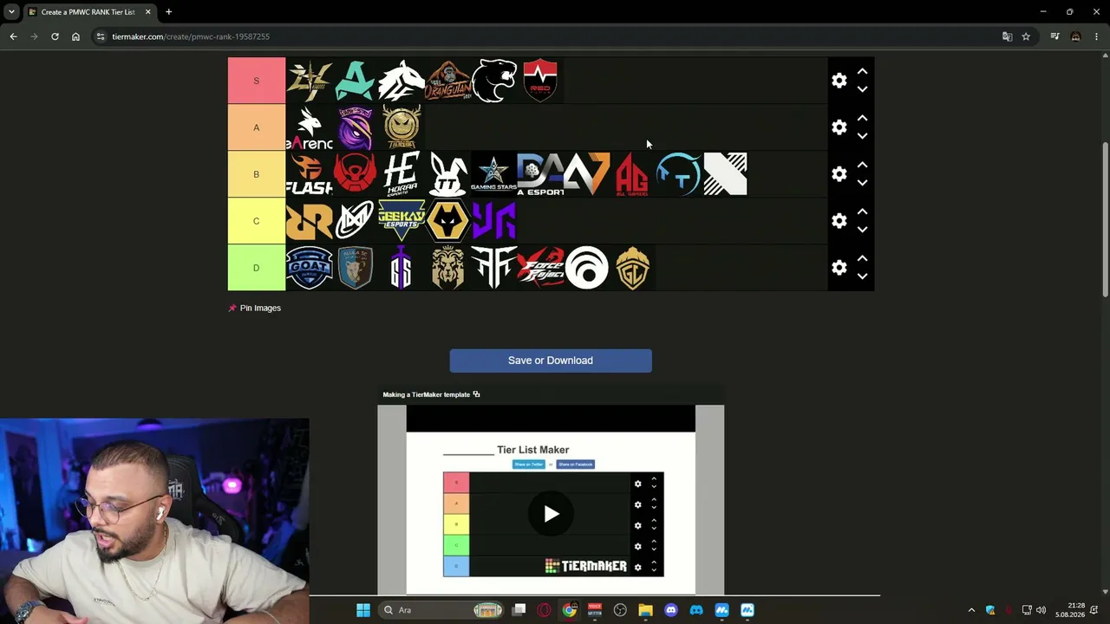Select the Geekay Esports logo
This screenshot has width=1110, height=624.
[x=402, y=221]
